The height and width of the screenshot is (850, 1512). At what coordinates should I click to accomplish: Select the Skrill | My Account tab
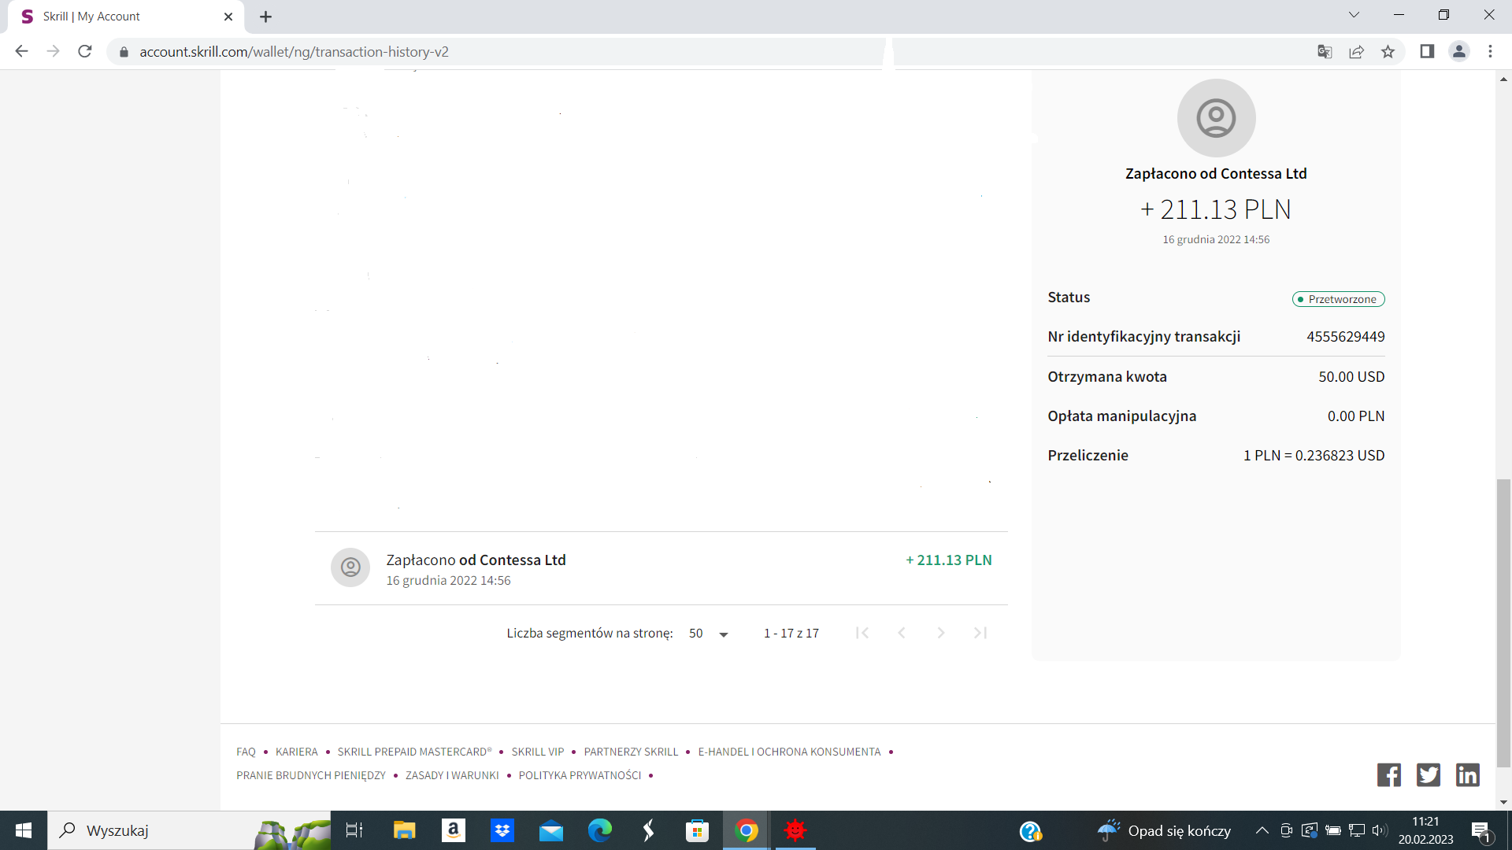[126, 17]
